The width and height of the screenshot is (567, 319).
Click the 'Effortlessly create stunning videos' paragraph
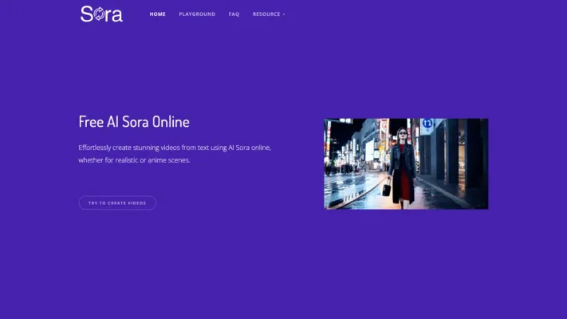tap(175, 154)
